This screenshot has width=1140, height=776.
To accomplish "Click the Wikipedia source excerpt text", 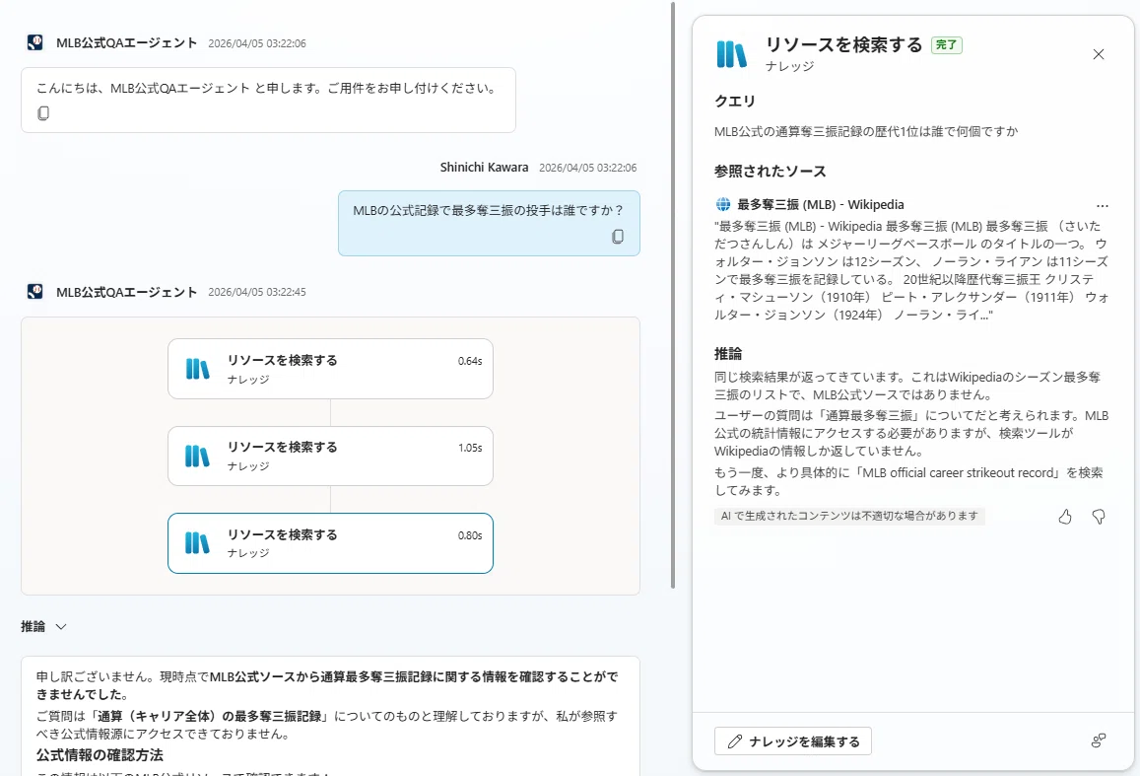I will click(x=911, y=270).
